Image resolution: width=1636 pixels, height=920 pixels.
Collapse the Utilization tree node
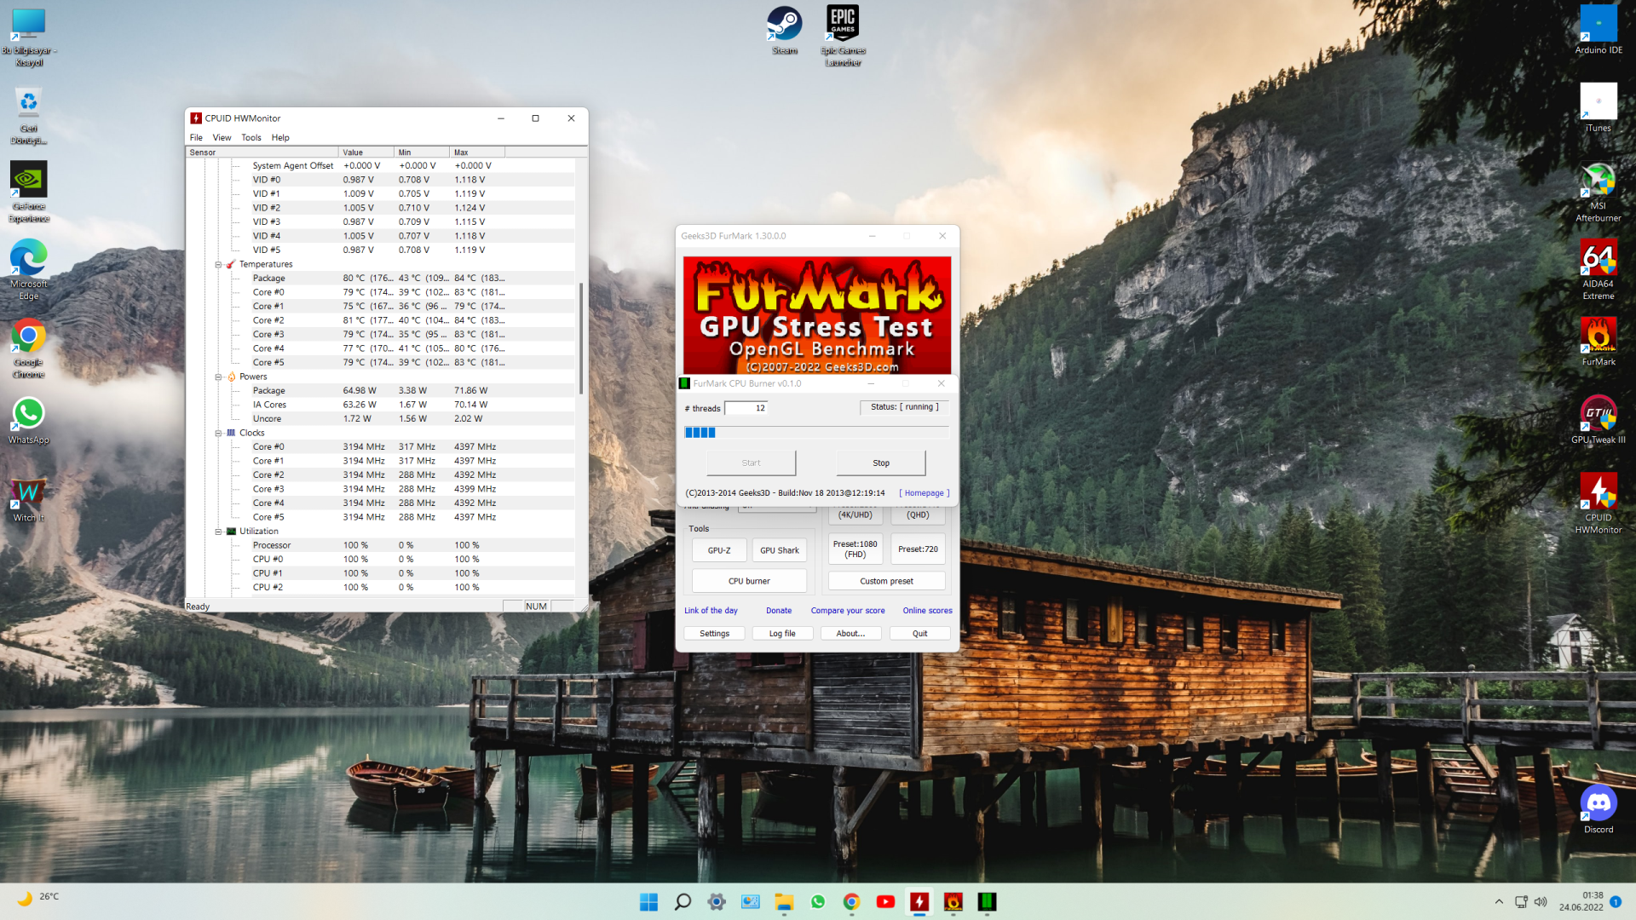click(x=218, y=532)
